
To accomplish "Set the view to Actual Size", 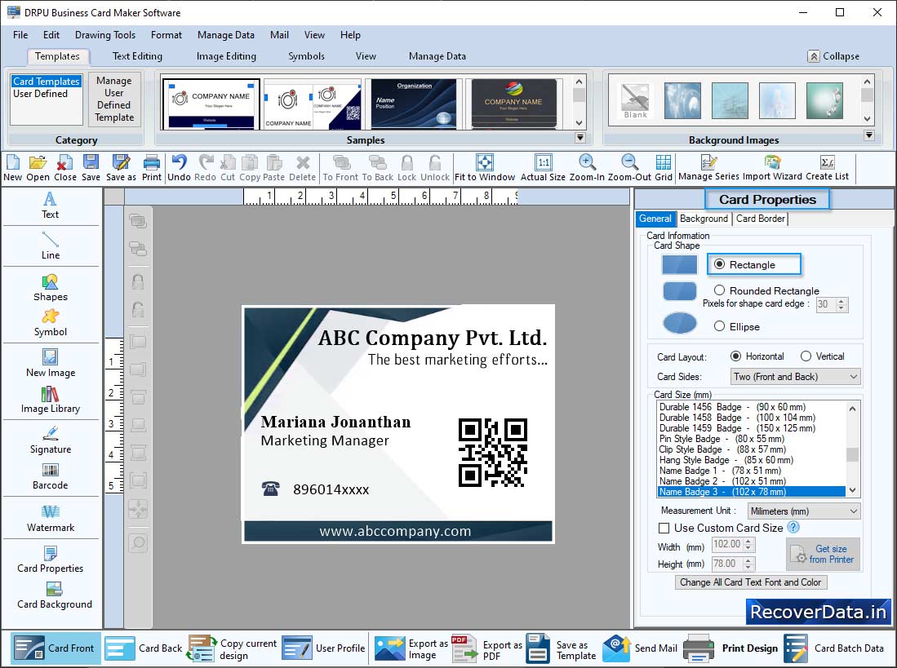I will pyautogui.click(x=543, y=169).
